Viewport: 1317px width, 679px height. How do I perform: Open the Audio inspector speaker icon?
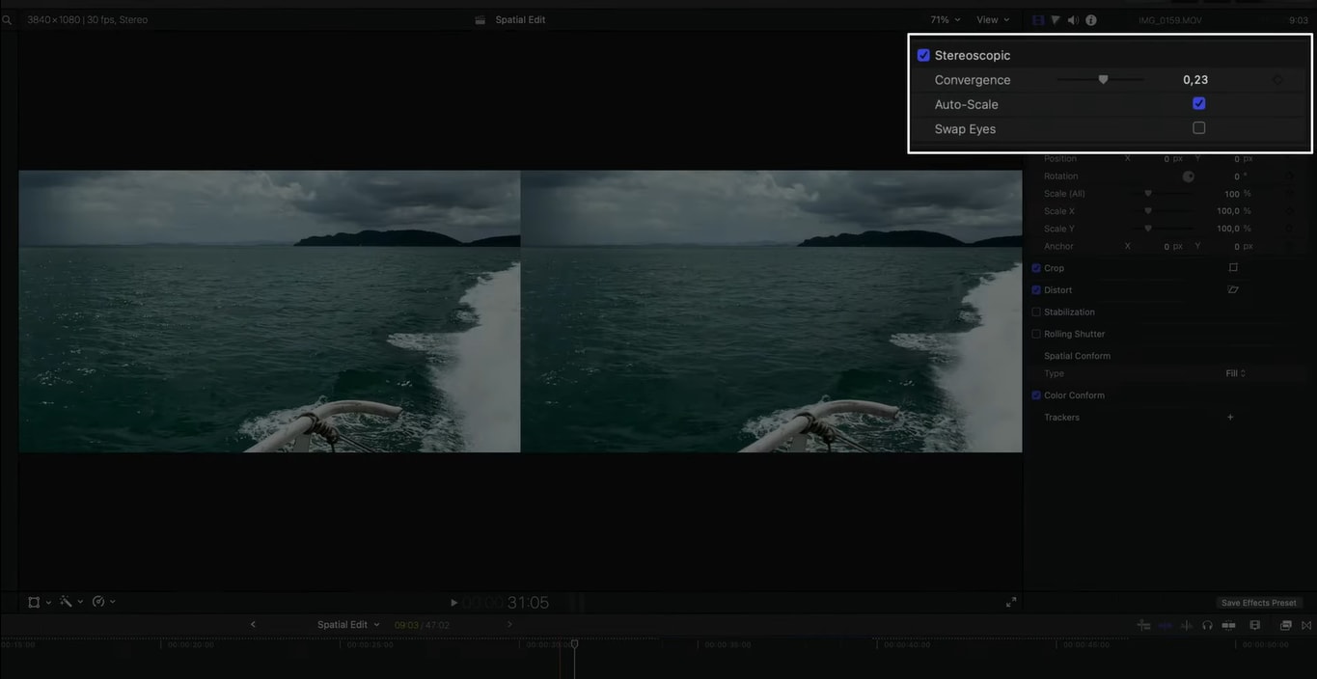[x=1073, y=20]
